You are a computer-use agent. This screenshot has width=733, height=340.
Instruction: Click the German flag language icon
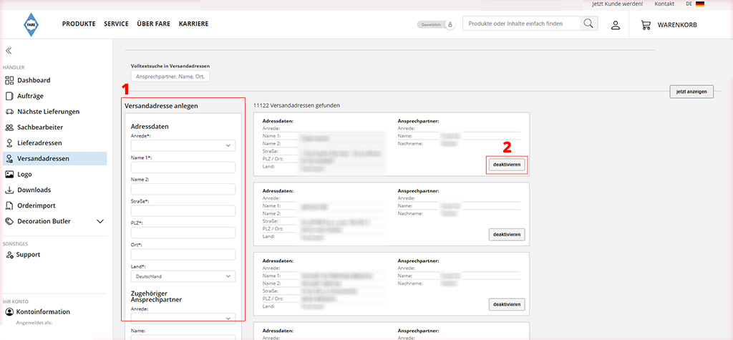699,4
